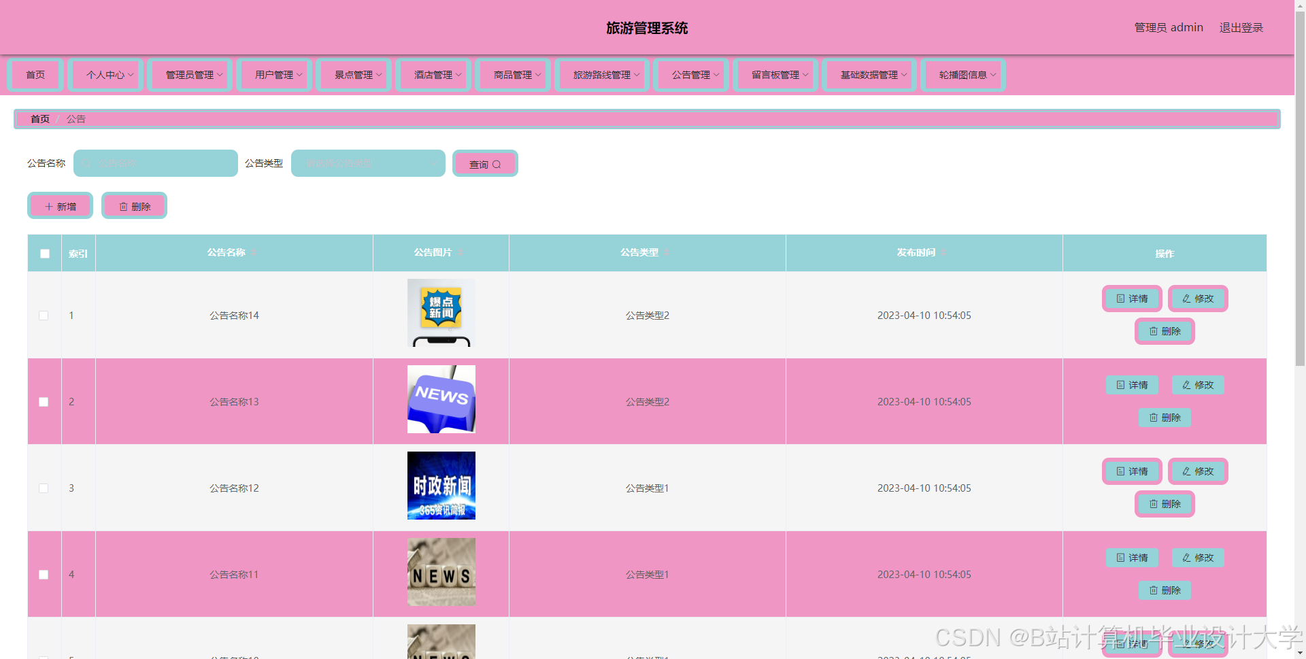
Task: Open the 轮播图信息 menu
Action: (963, 75)
